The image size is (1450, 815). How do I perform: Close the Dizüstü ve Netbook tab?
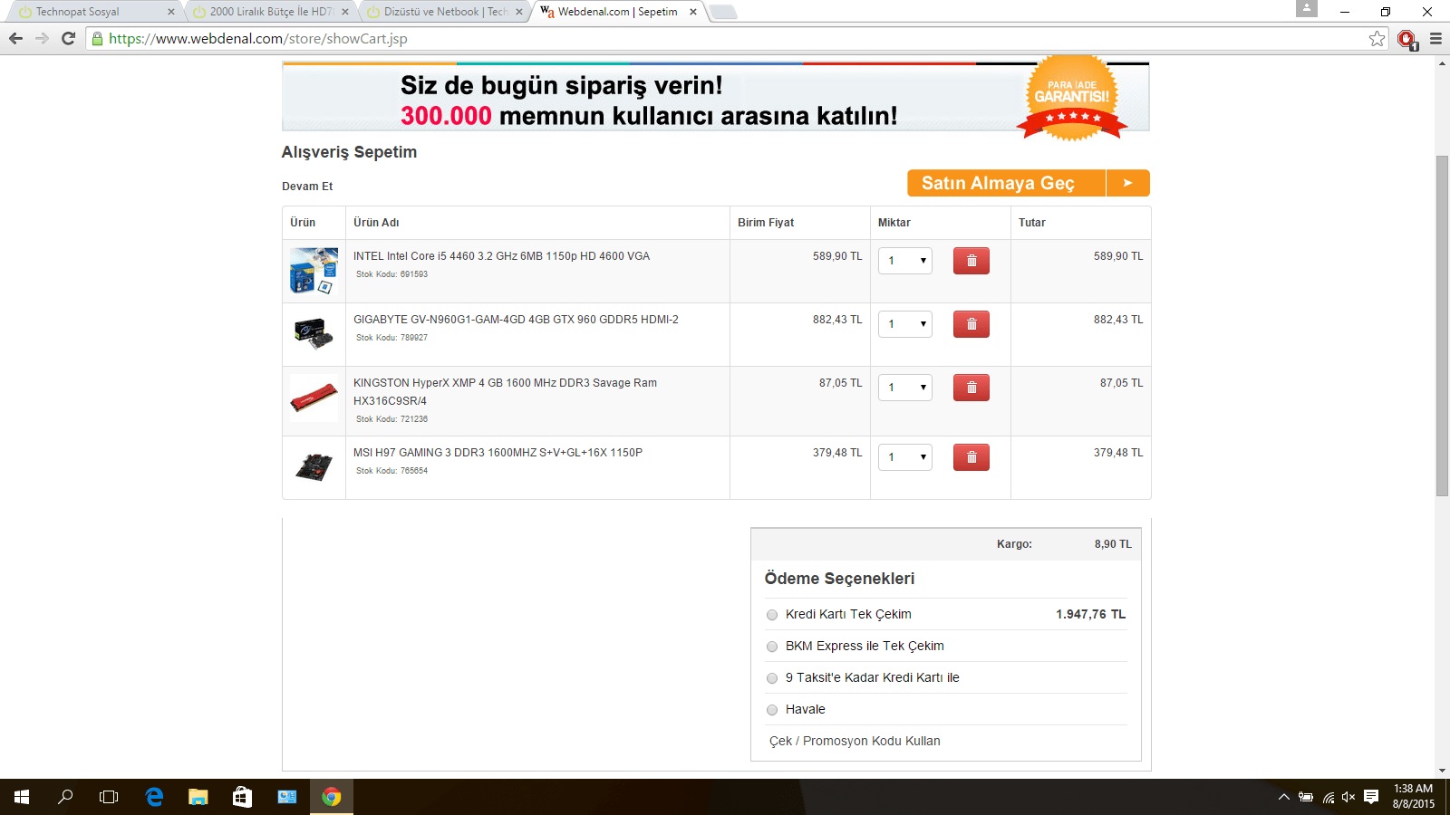pyautogui.click(x=519, y=12)
